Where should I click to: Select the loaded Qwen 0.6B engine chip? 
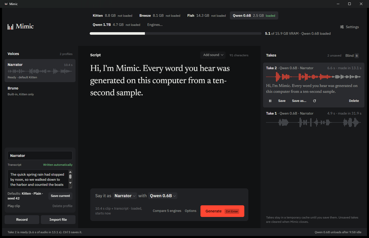point(254,16)
